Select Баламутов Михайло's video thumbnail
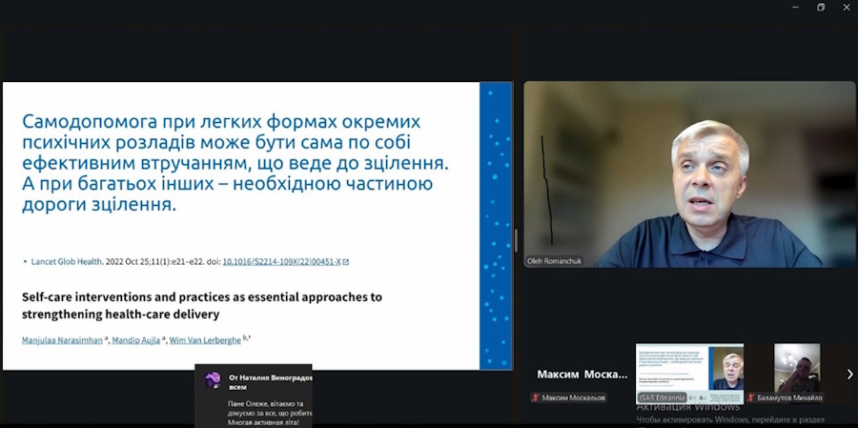The height and width of the screenshot is (428, 858). tap(796, 368)
